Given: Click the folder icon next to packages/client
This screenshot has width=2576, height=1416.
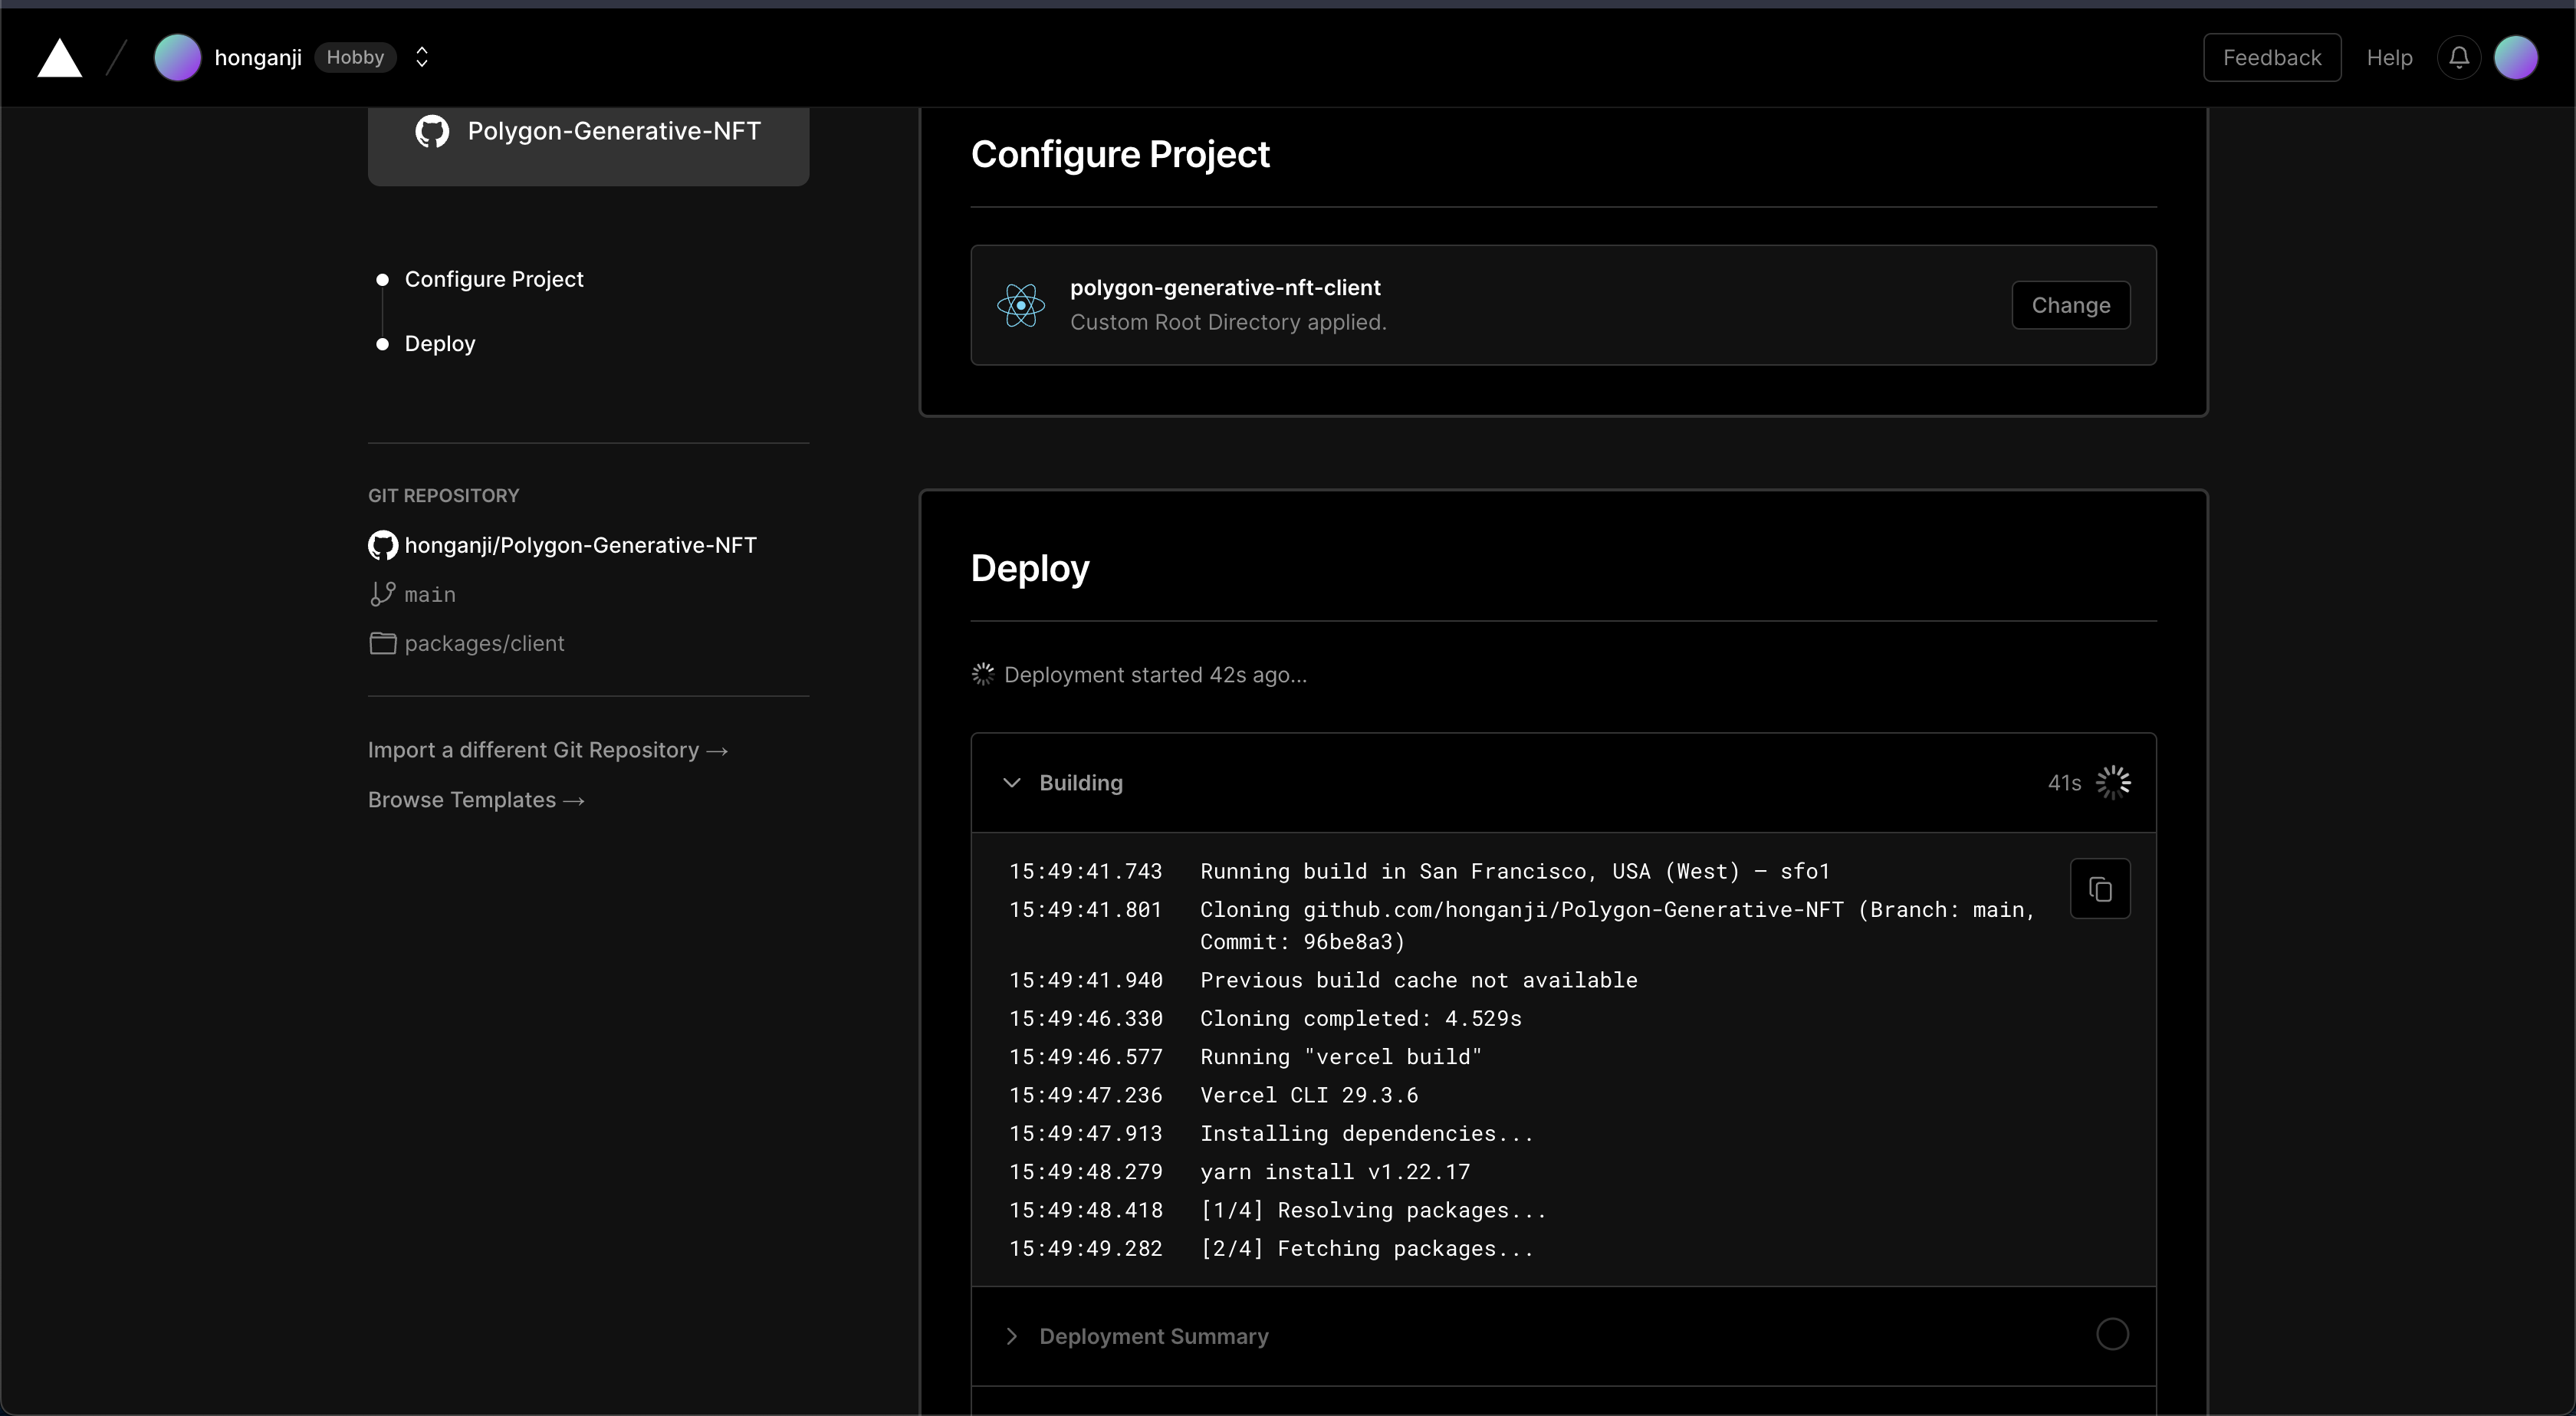Looking at the screenshot, I should coord(383,643).
